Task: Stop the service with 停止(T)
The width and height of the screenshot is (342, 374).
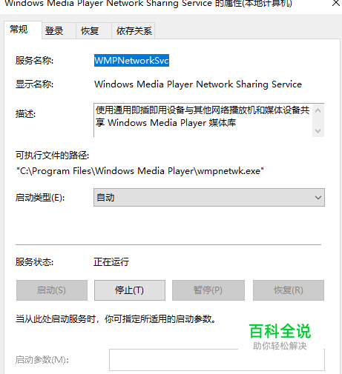Action: coord(130,290)
